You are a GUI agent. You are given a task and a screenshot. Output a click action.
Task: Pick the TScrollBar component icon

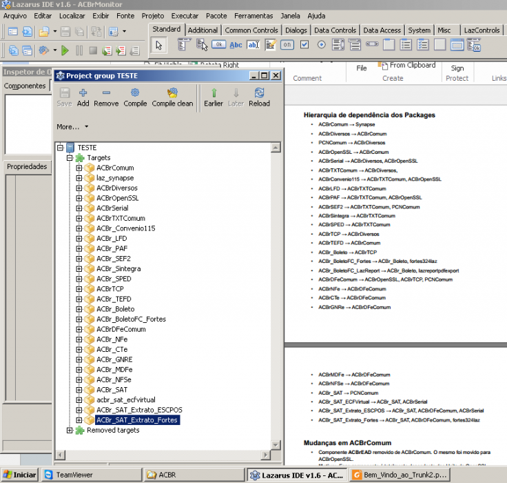click(x=372, y=43)
